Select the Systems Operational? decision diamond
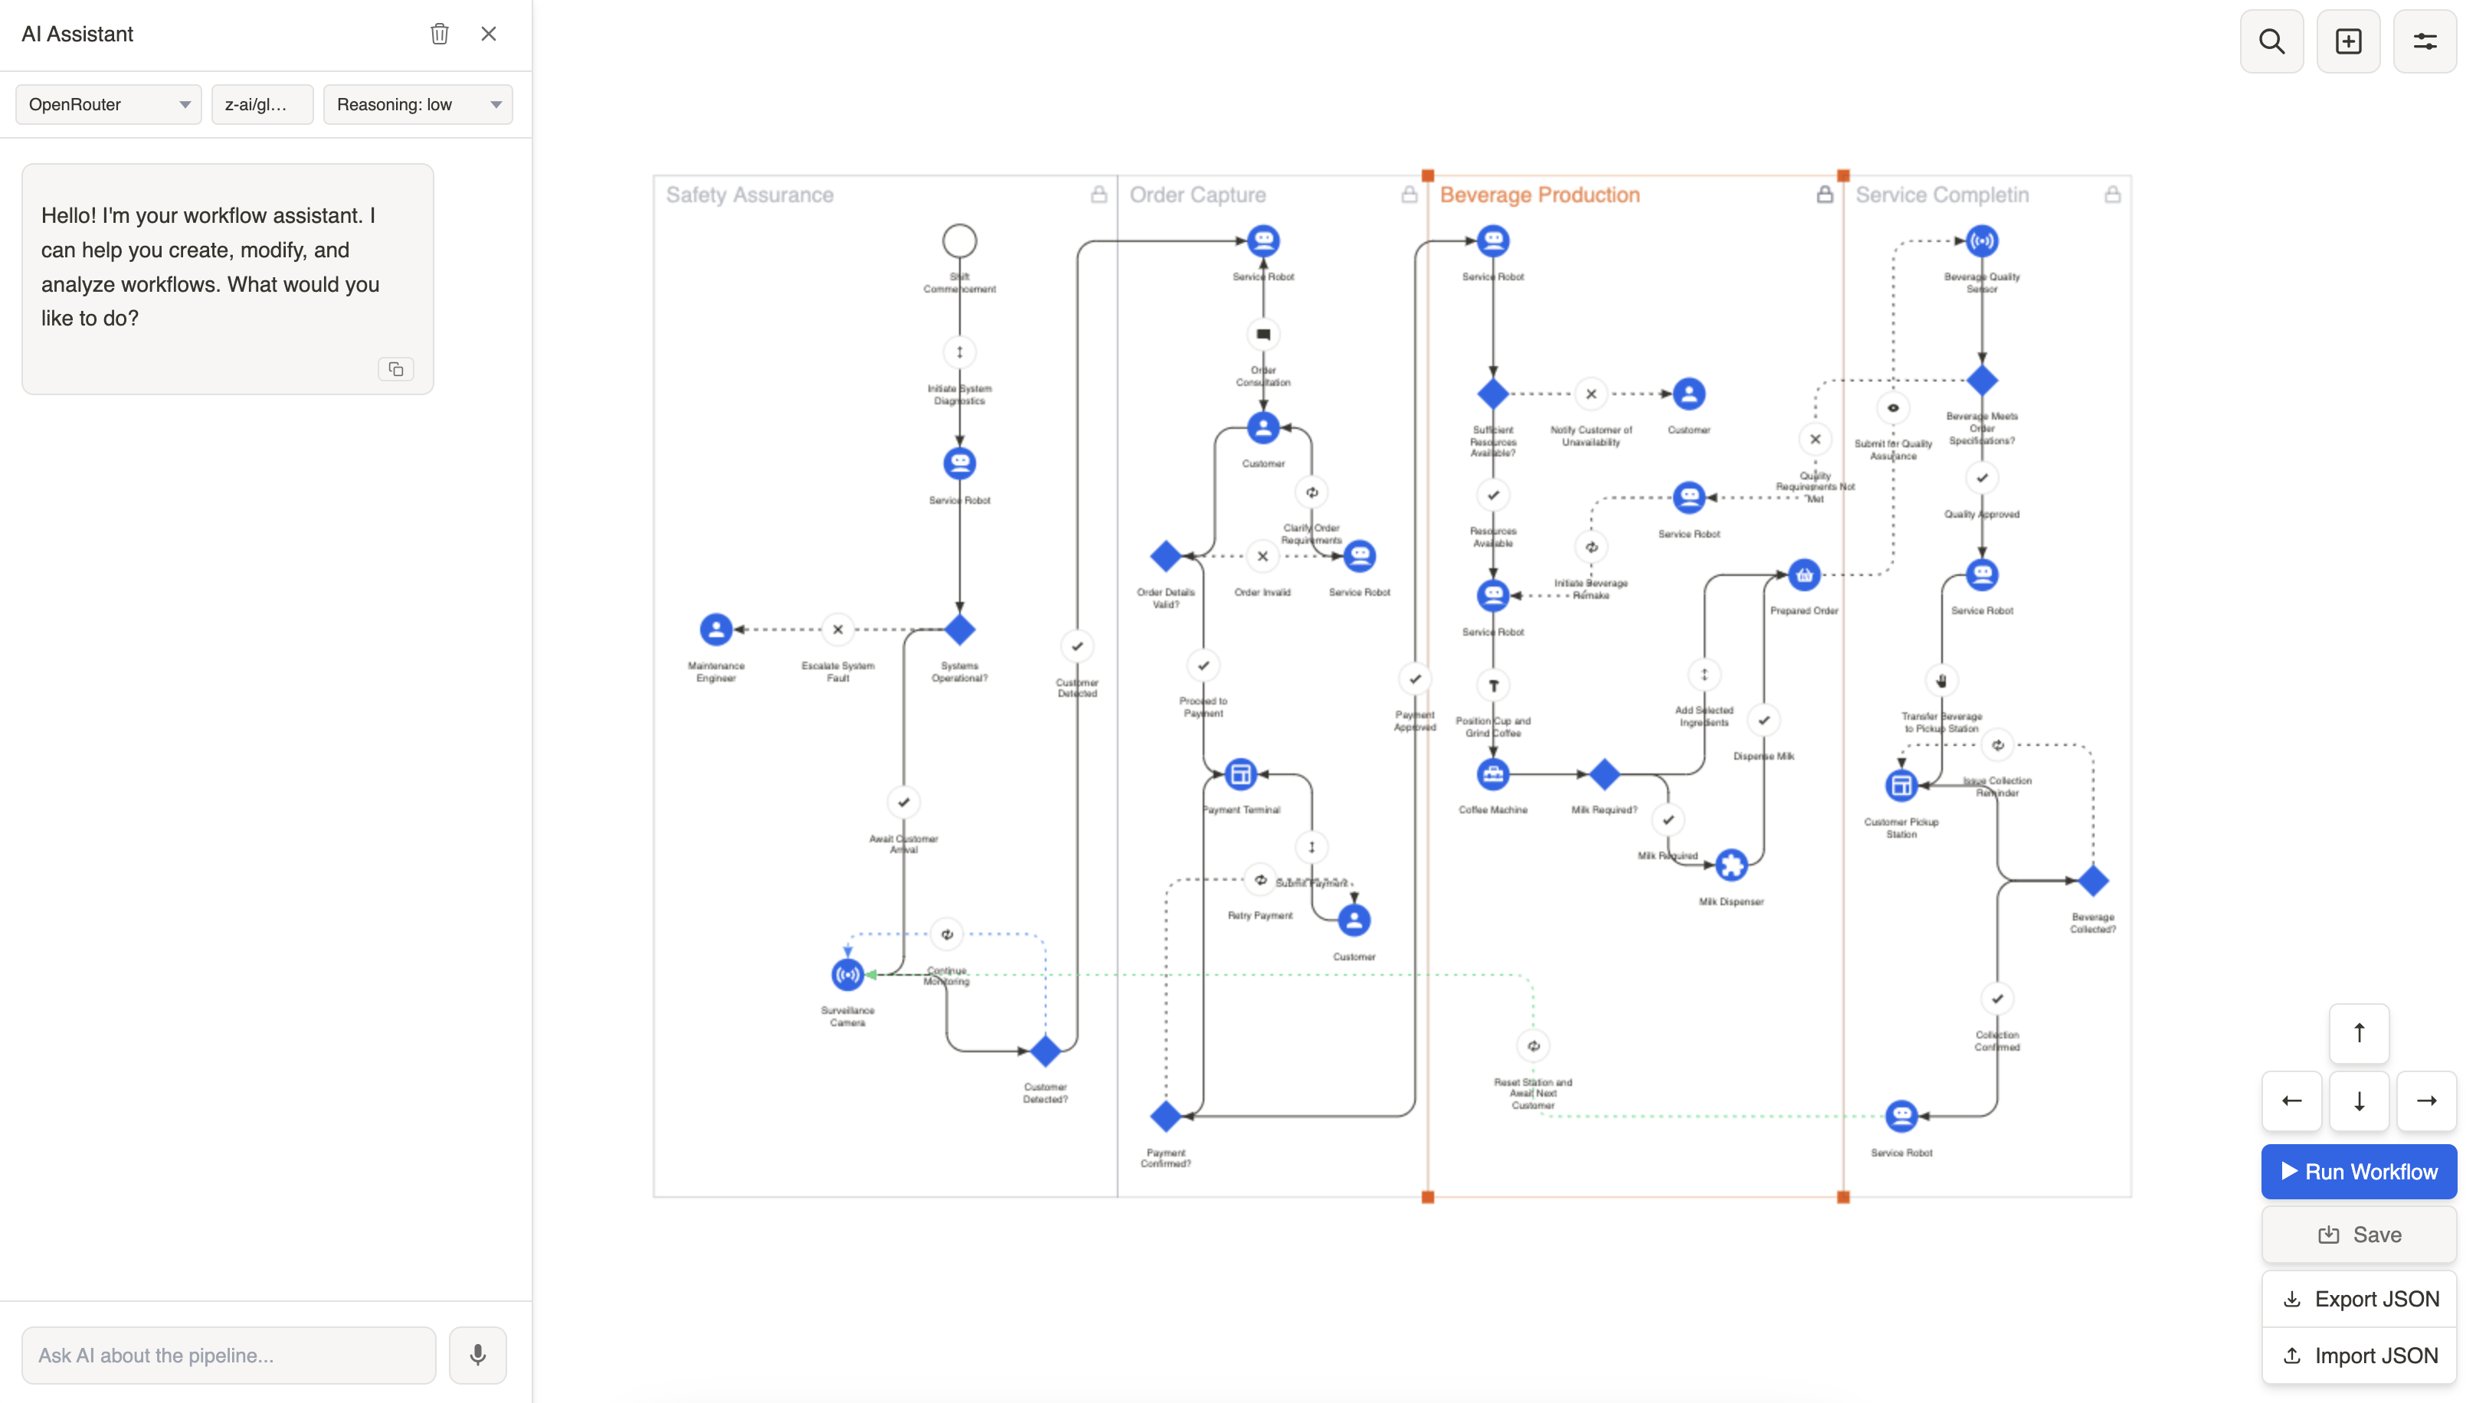The height and width of the screenshot is (1403, 2476). point(959,630)
